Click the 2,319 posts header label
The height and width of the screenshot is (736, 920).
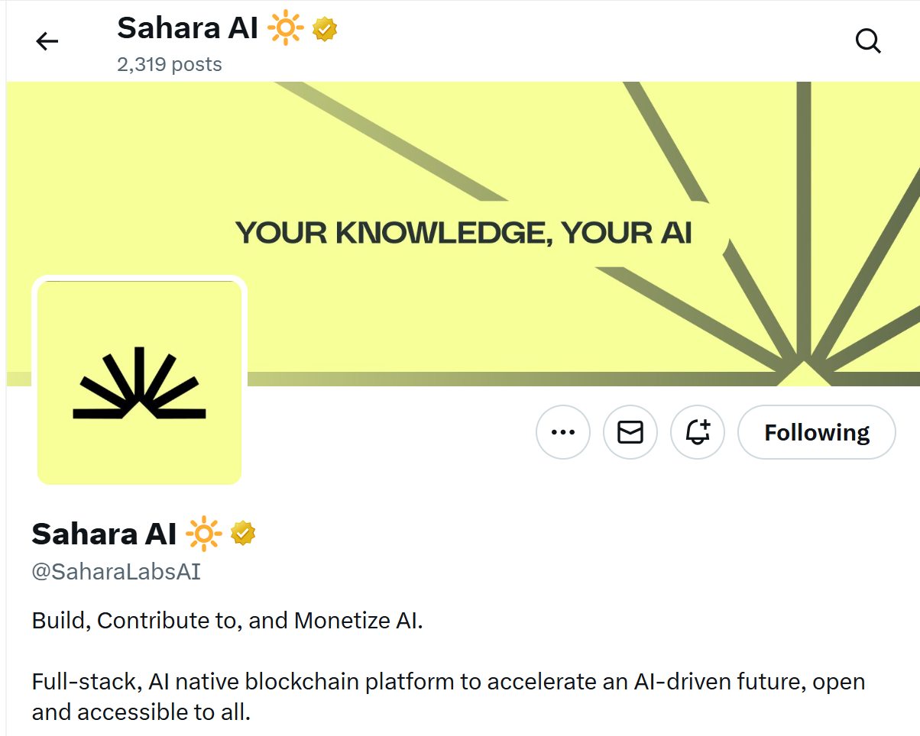tap(170, 64)
